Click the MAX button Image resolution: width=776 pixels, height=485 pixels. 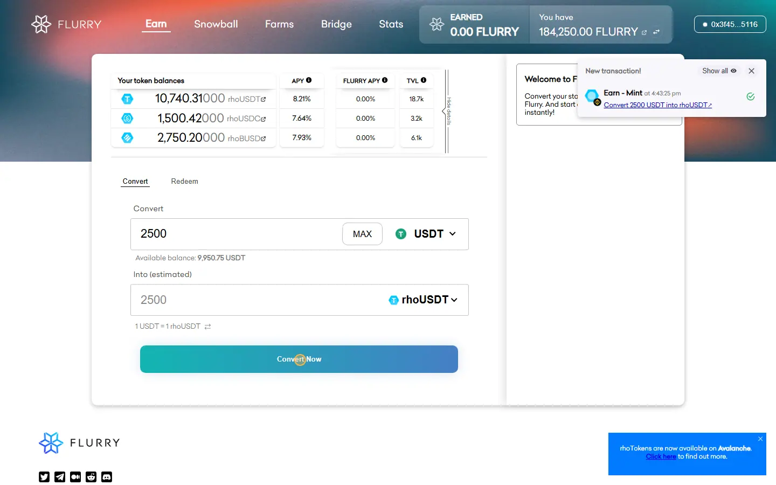pos(362,234)
